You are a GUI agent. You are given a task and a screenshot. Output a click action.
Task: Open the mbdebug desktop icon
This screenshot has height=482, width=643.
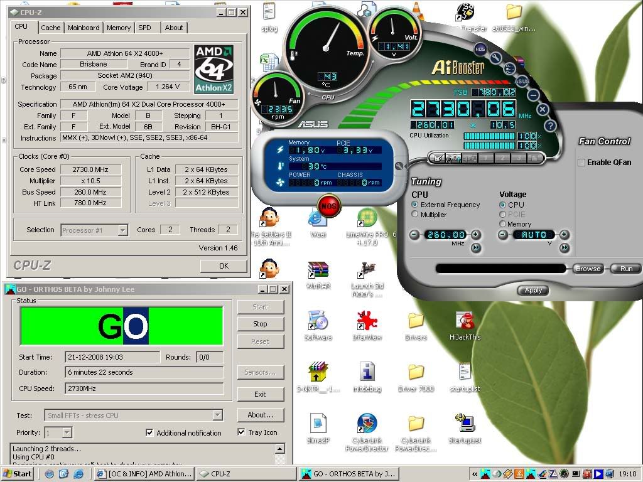[367, 377]
